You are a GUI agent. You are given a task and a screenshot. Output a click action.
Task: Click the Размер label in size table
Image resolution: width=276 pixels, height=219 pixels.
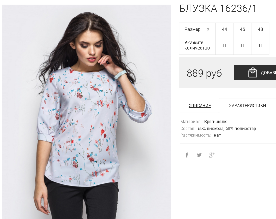pos(192,30)
